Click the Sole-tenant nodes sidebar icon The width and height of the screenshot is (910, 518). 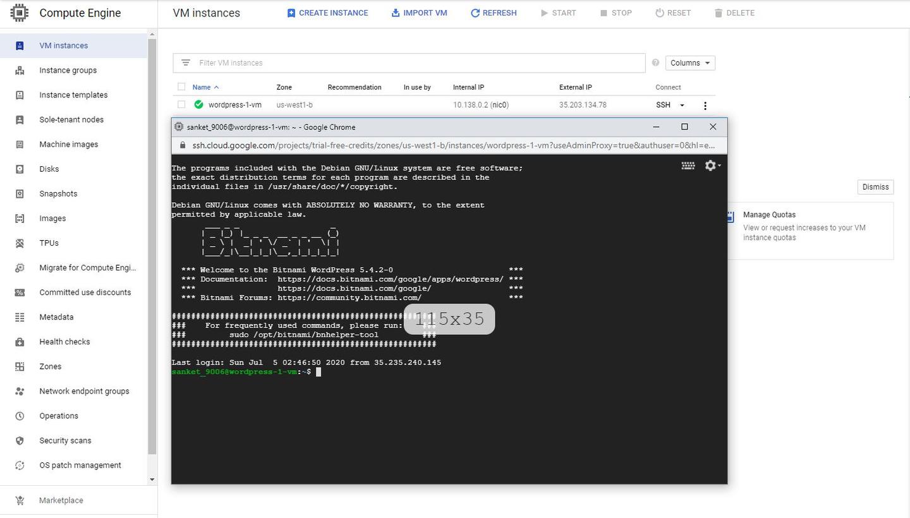point(20,119)
